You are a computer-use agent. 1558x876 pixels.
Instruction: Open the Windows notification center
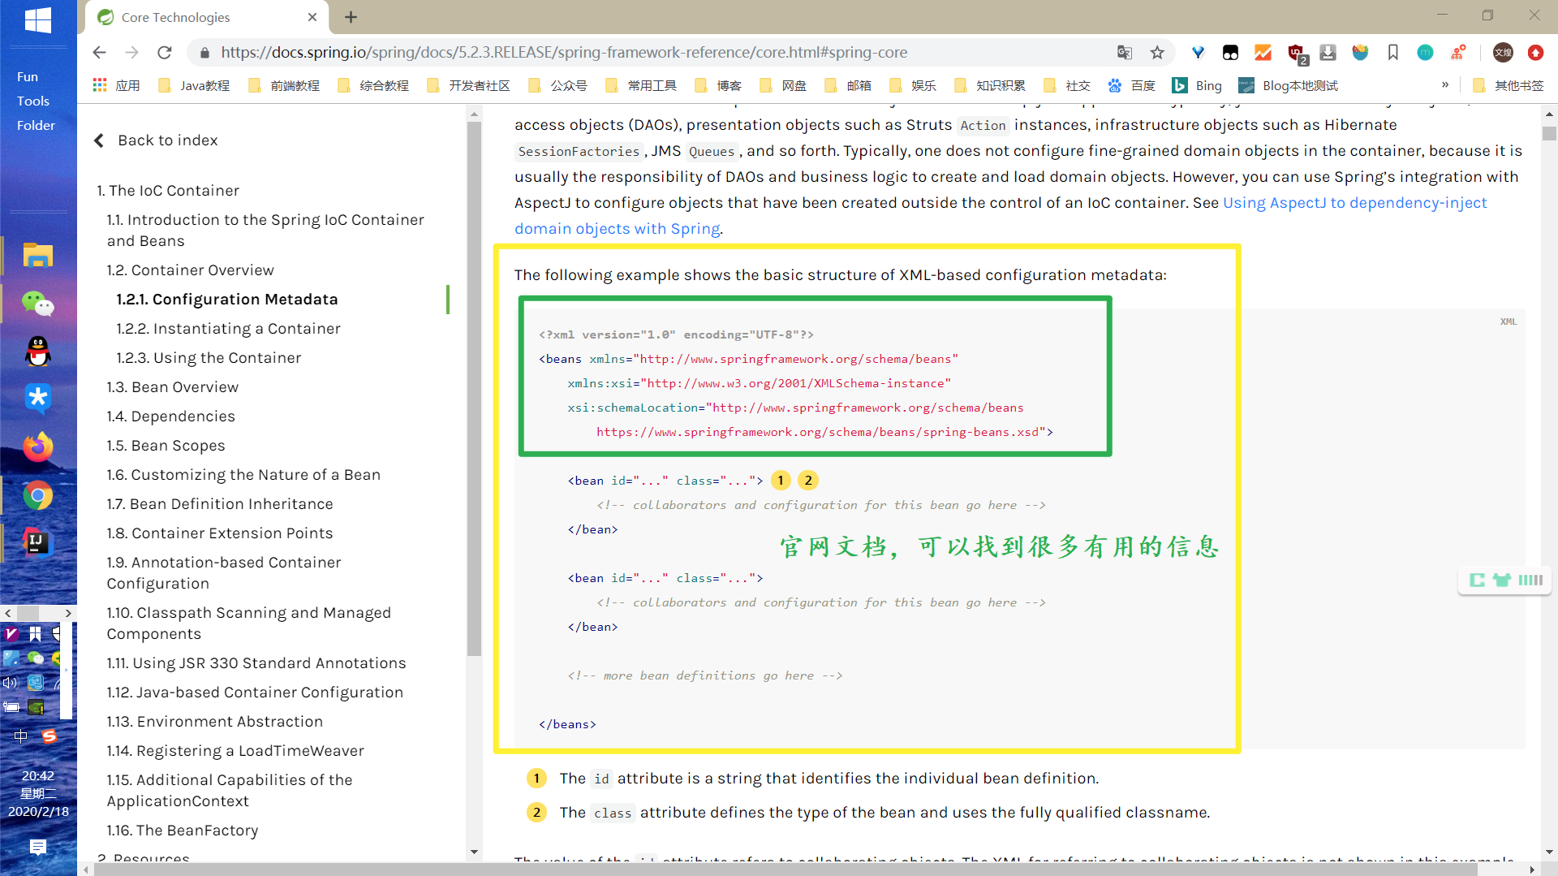click(x=38, y=848)
